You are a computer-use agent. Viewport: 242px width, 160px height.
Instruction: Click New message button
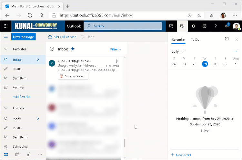click(x=24, y=37)
